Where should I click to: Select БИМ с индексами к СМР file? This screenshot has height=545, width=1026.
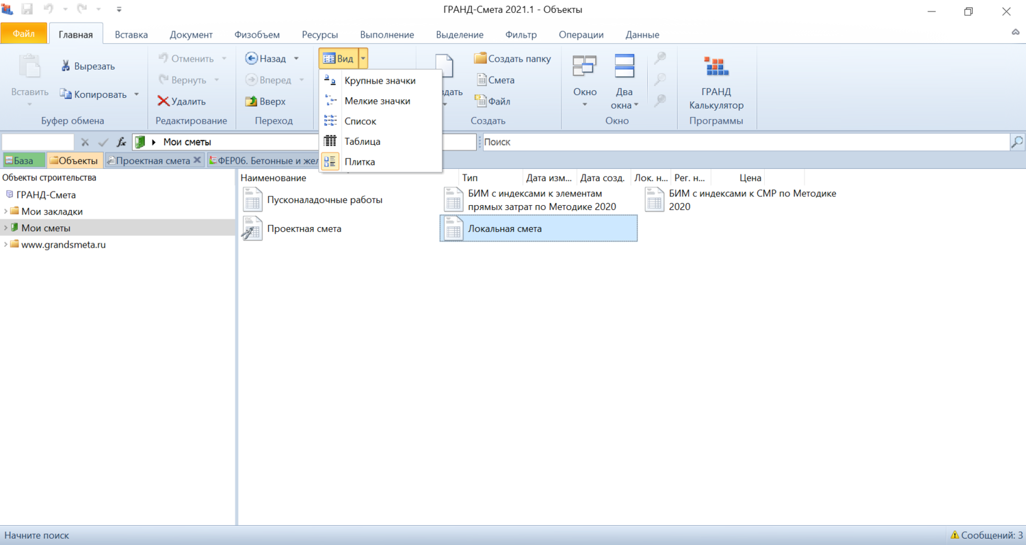pos(741,200)
